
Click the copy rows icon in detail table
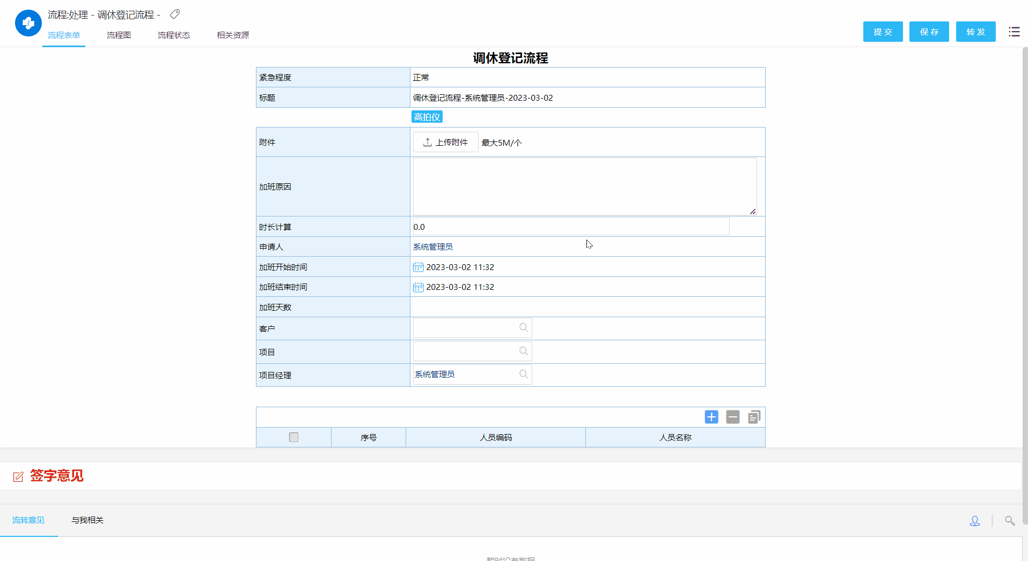coord(754,417)
